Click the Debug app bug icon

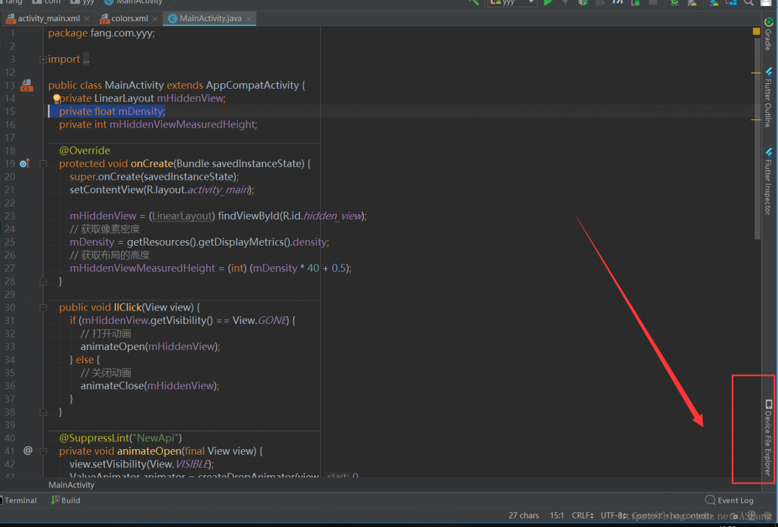pos(583,2)
